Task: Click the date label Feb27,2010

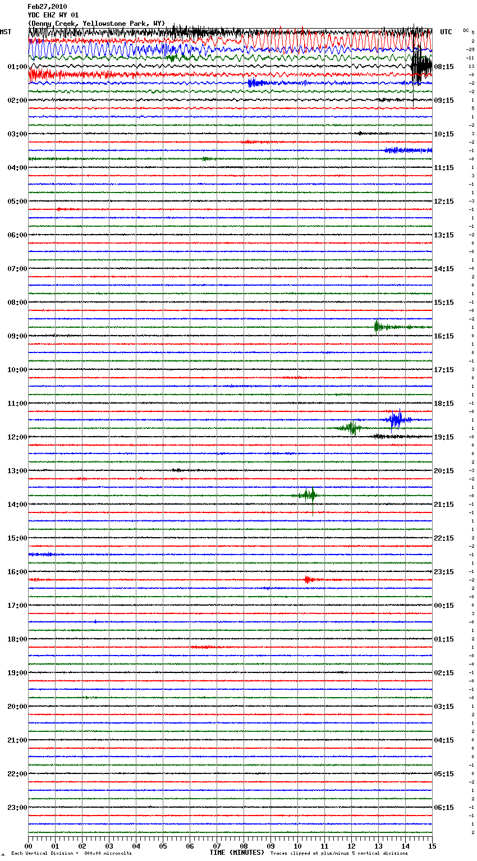Action: tap(47, 7)
